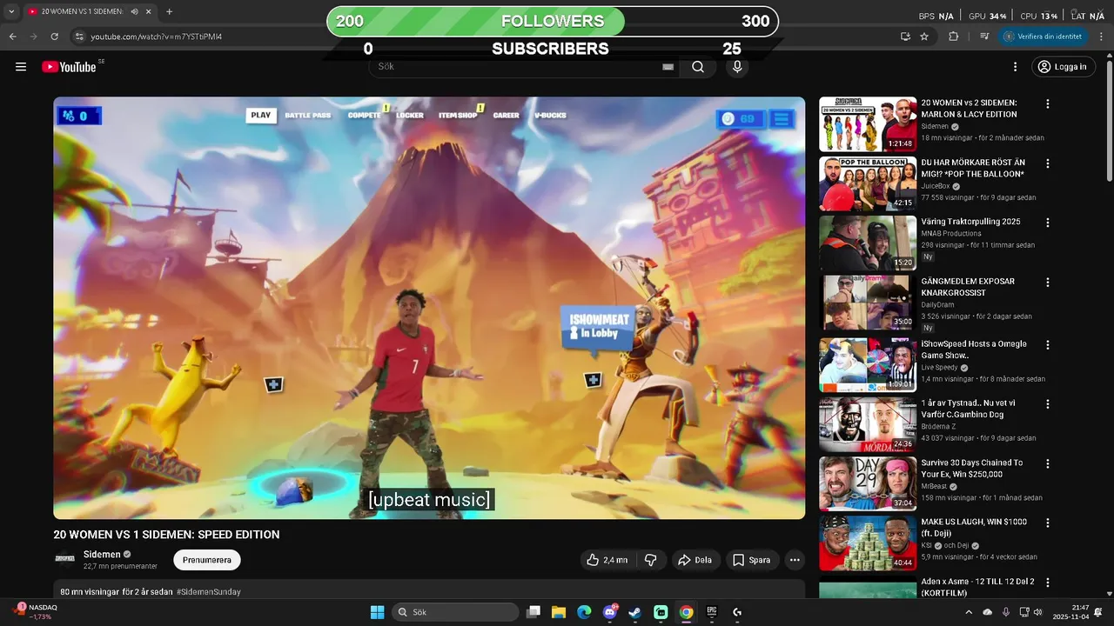Click the taskbar Sök search box
This screenshot has height=626, width=1114.
click(x=455, y=612)
